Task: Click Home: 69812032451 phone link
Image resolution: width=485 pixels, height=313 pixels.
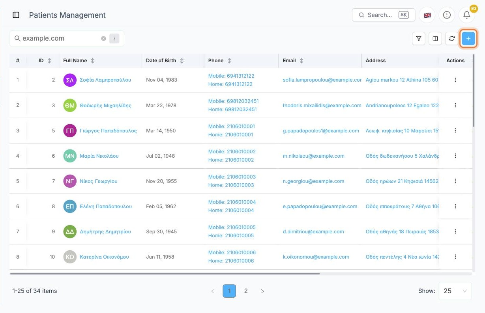Action: (232, 110)
